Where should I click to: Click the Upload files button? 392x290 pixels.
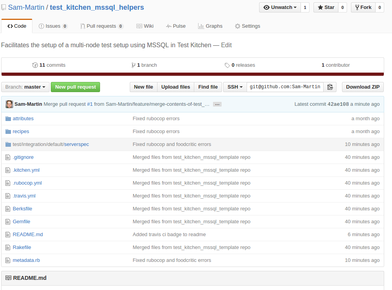point(176,87)
